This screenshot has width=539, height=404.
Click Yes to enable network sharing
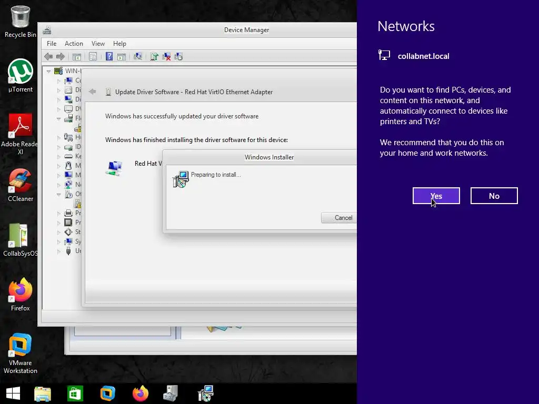point(436,196)
